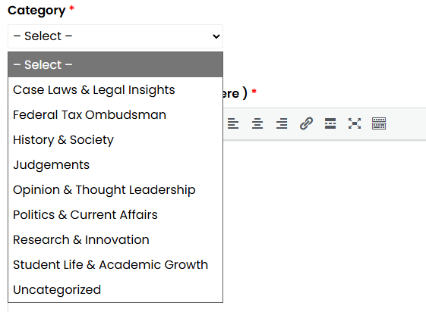Toggle the extra toolbar row keyboard icon
Viewport: 426px width, 312px height.
coord(379,123)
